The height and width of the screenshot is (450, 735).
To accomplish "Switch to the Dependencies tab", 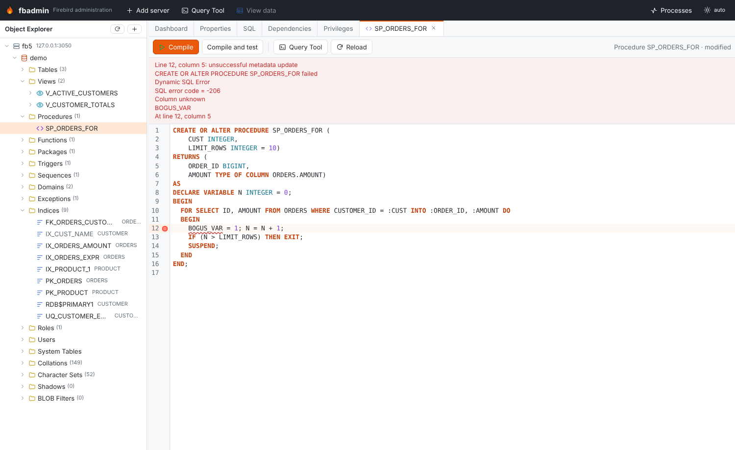I will (290, 28).
